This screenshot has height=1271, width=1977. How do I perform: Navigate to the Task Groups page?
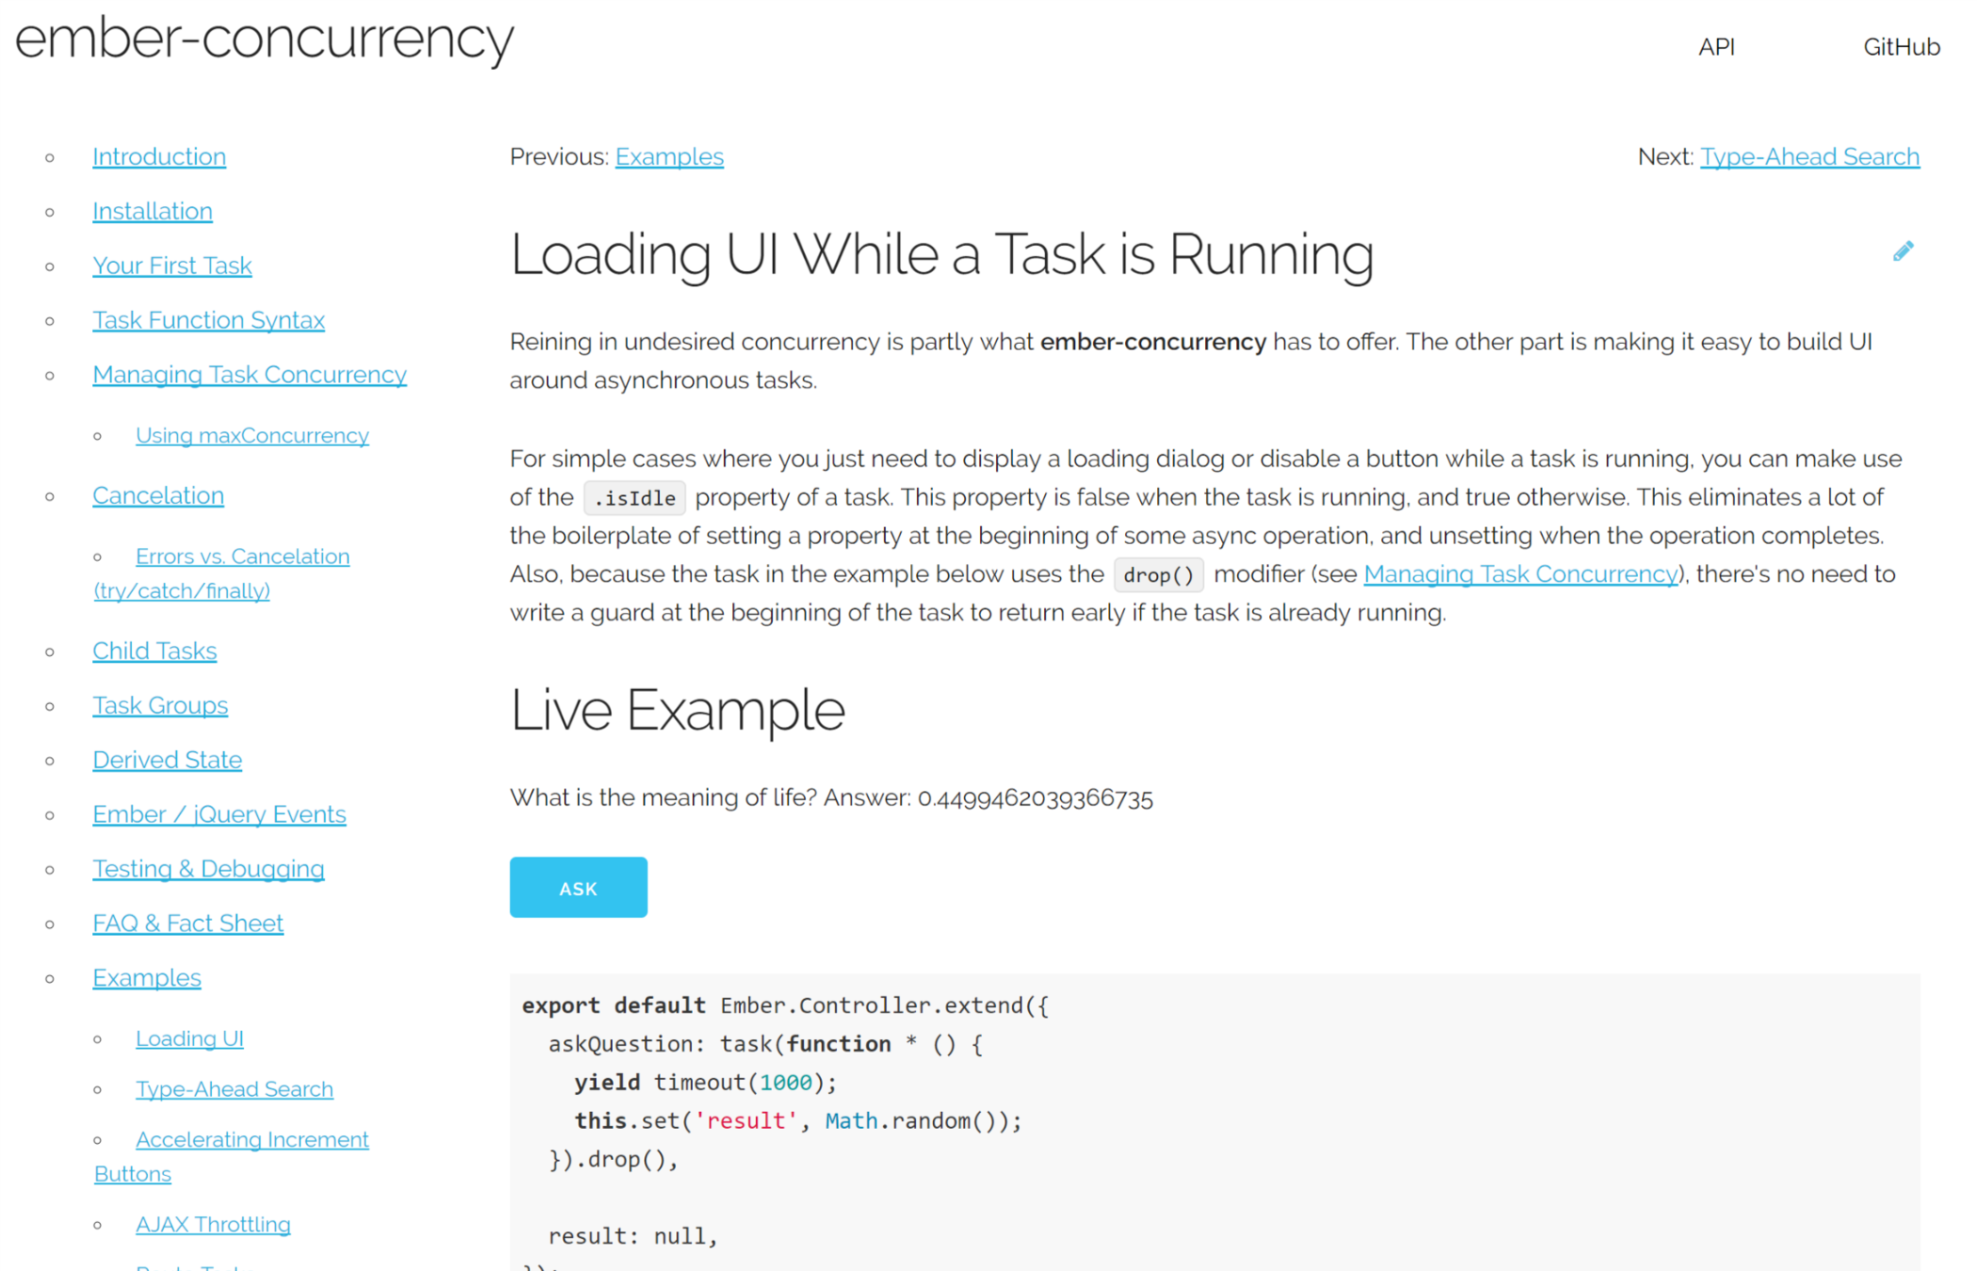tap(160, 705)
